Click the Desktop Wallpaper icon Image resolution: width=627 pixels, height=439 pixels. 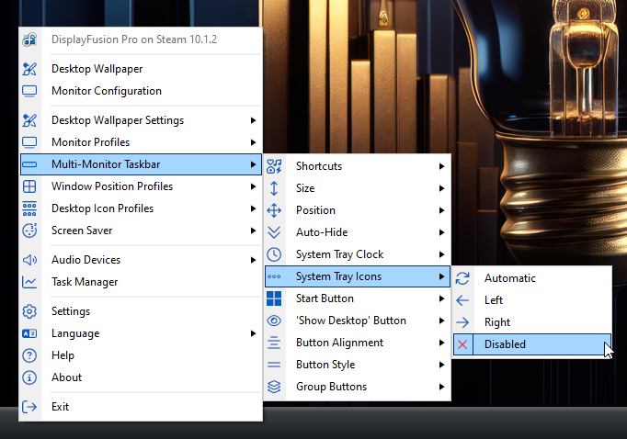[29, 69]
